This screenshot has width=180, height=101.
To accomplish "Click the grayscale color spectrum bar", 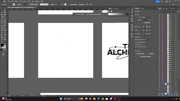I will [118, 14].
